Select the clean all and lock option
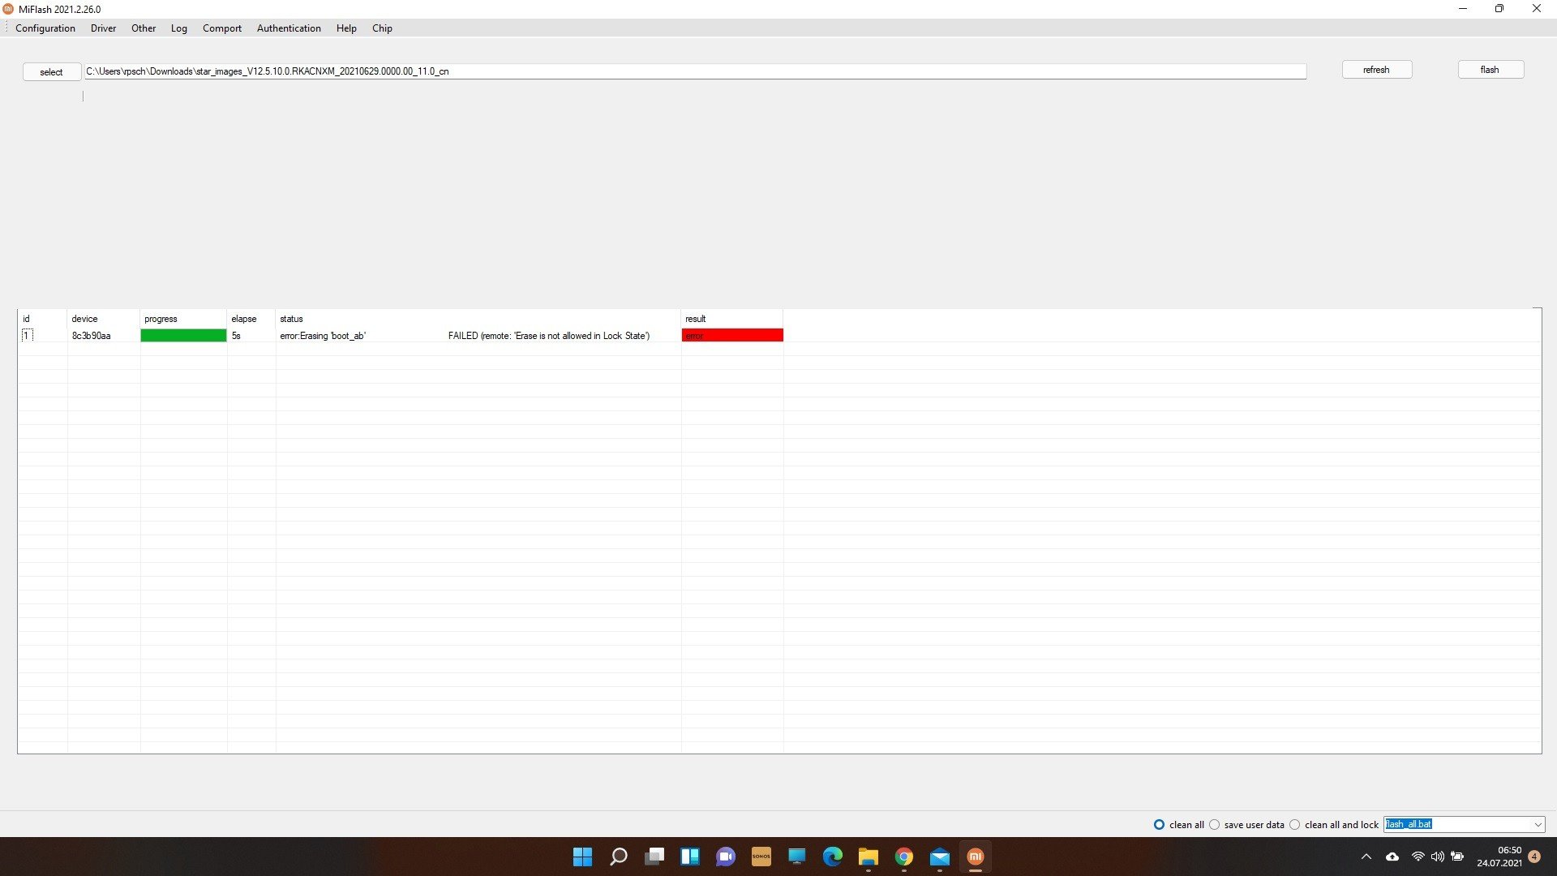This screenshot has height=876, width=1557. (x=1295, y=824)
